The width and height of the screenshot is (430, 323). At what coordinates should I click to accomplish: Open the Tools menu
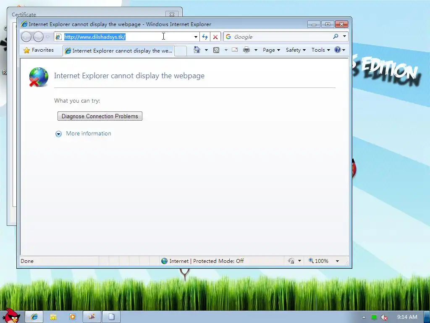[x=320, y=50]
